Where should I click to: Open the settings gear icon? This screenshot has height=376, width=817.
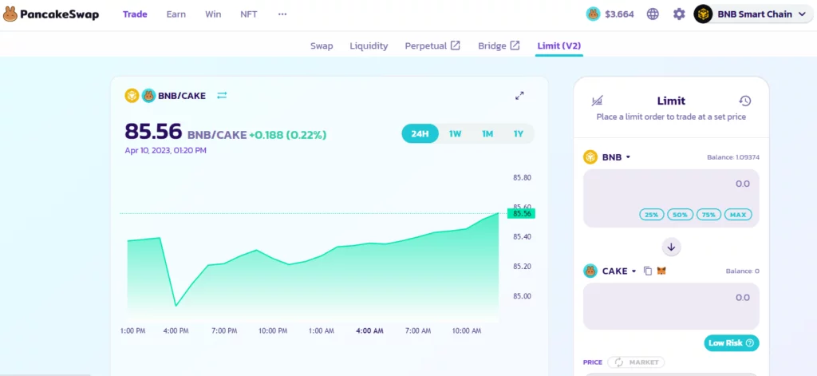click(679, 14)
